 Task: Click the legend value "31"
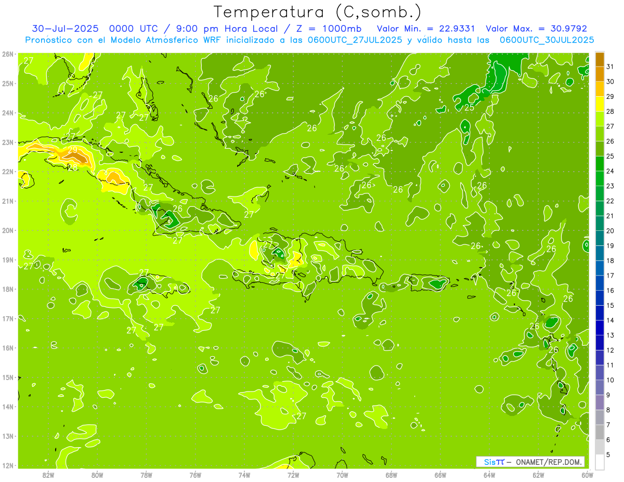610,67
